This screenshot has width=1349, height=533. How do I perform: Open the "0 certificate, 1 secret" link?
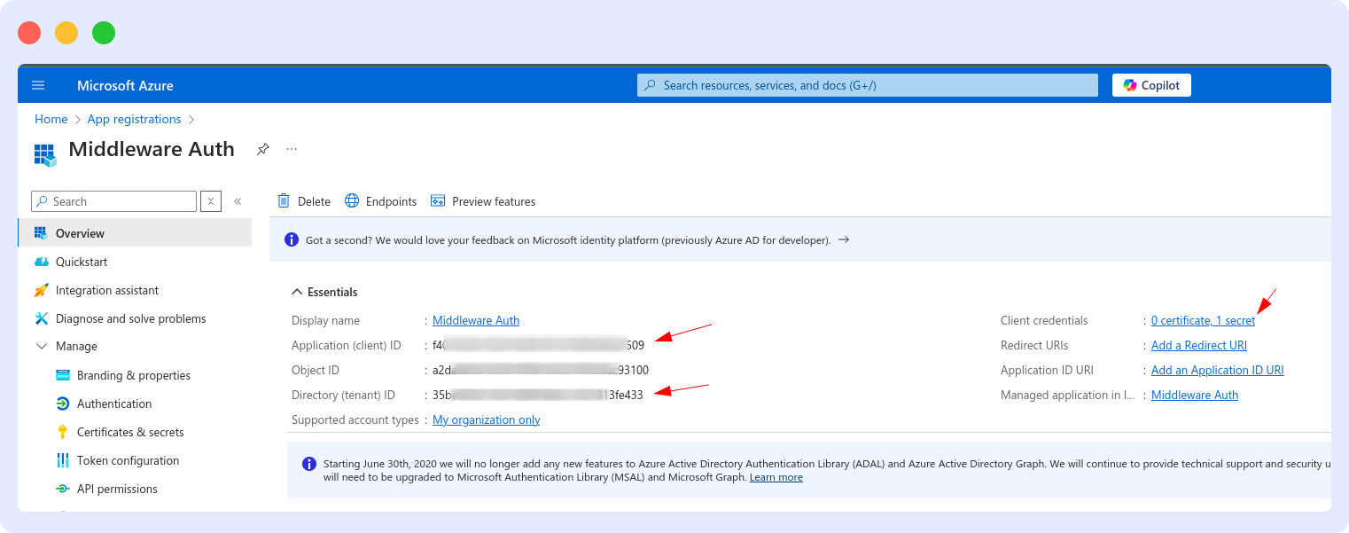[x=1203, y=320]
